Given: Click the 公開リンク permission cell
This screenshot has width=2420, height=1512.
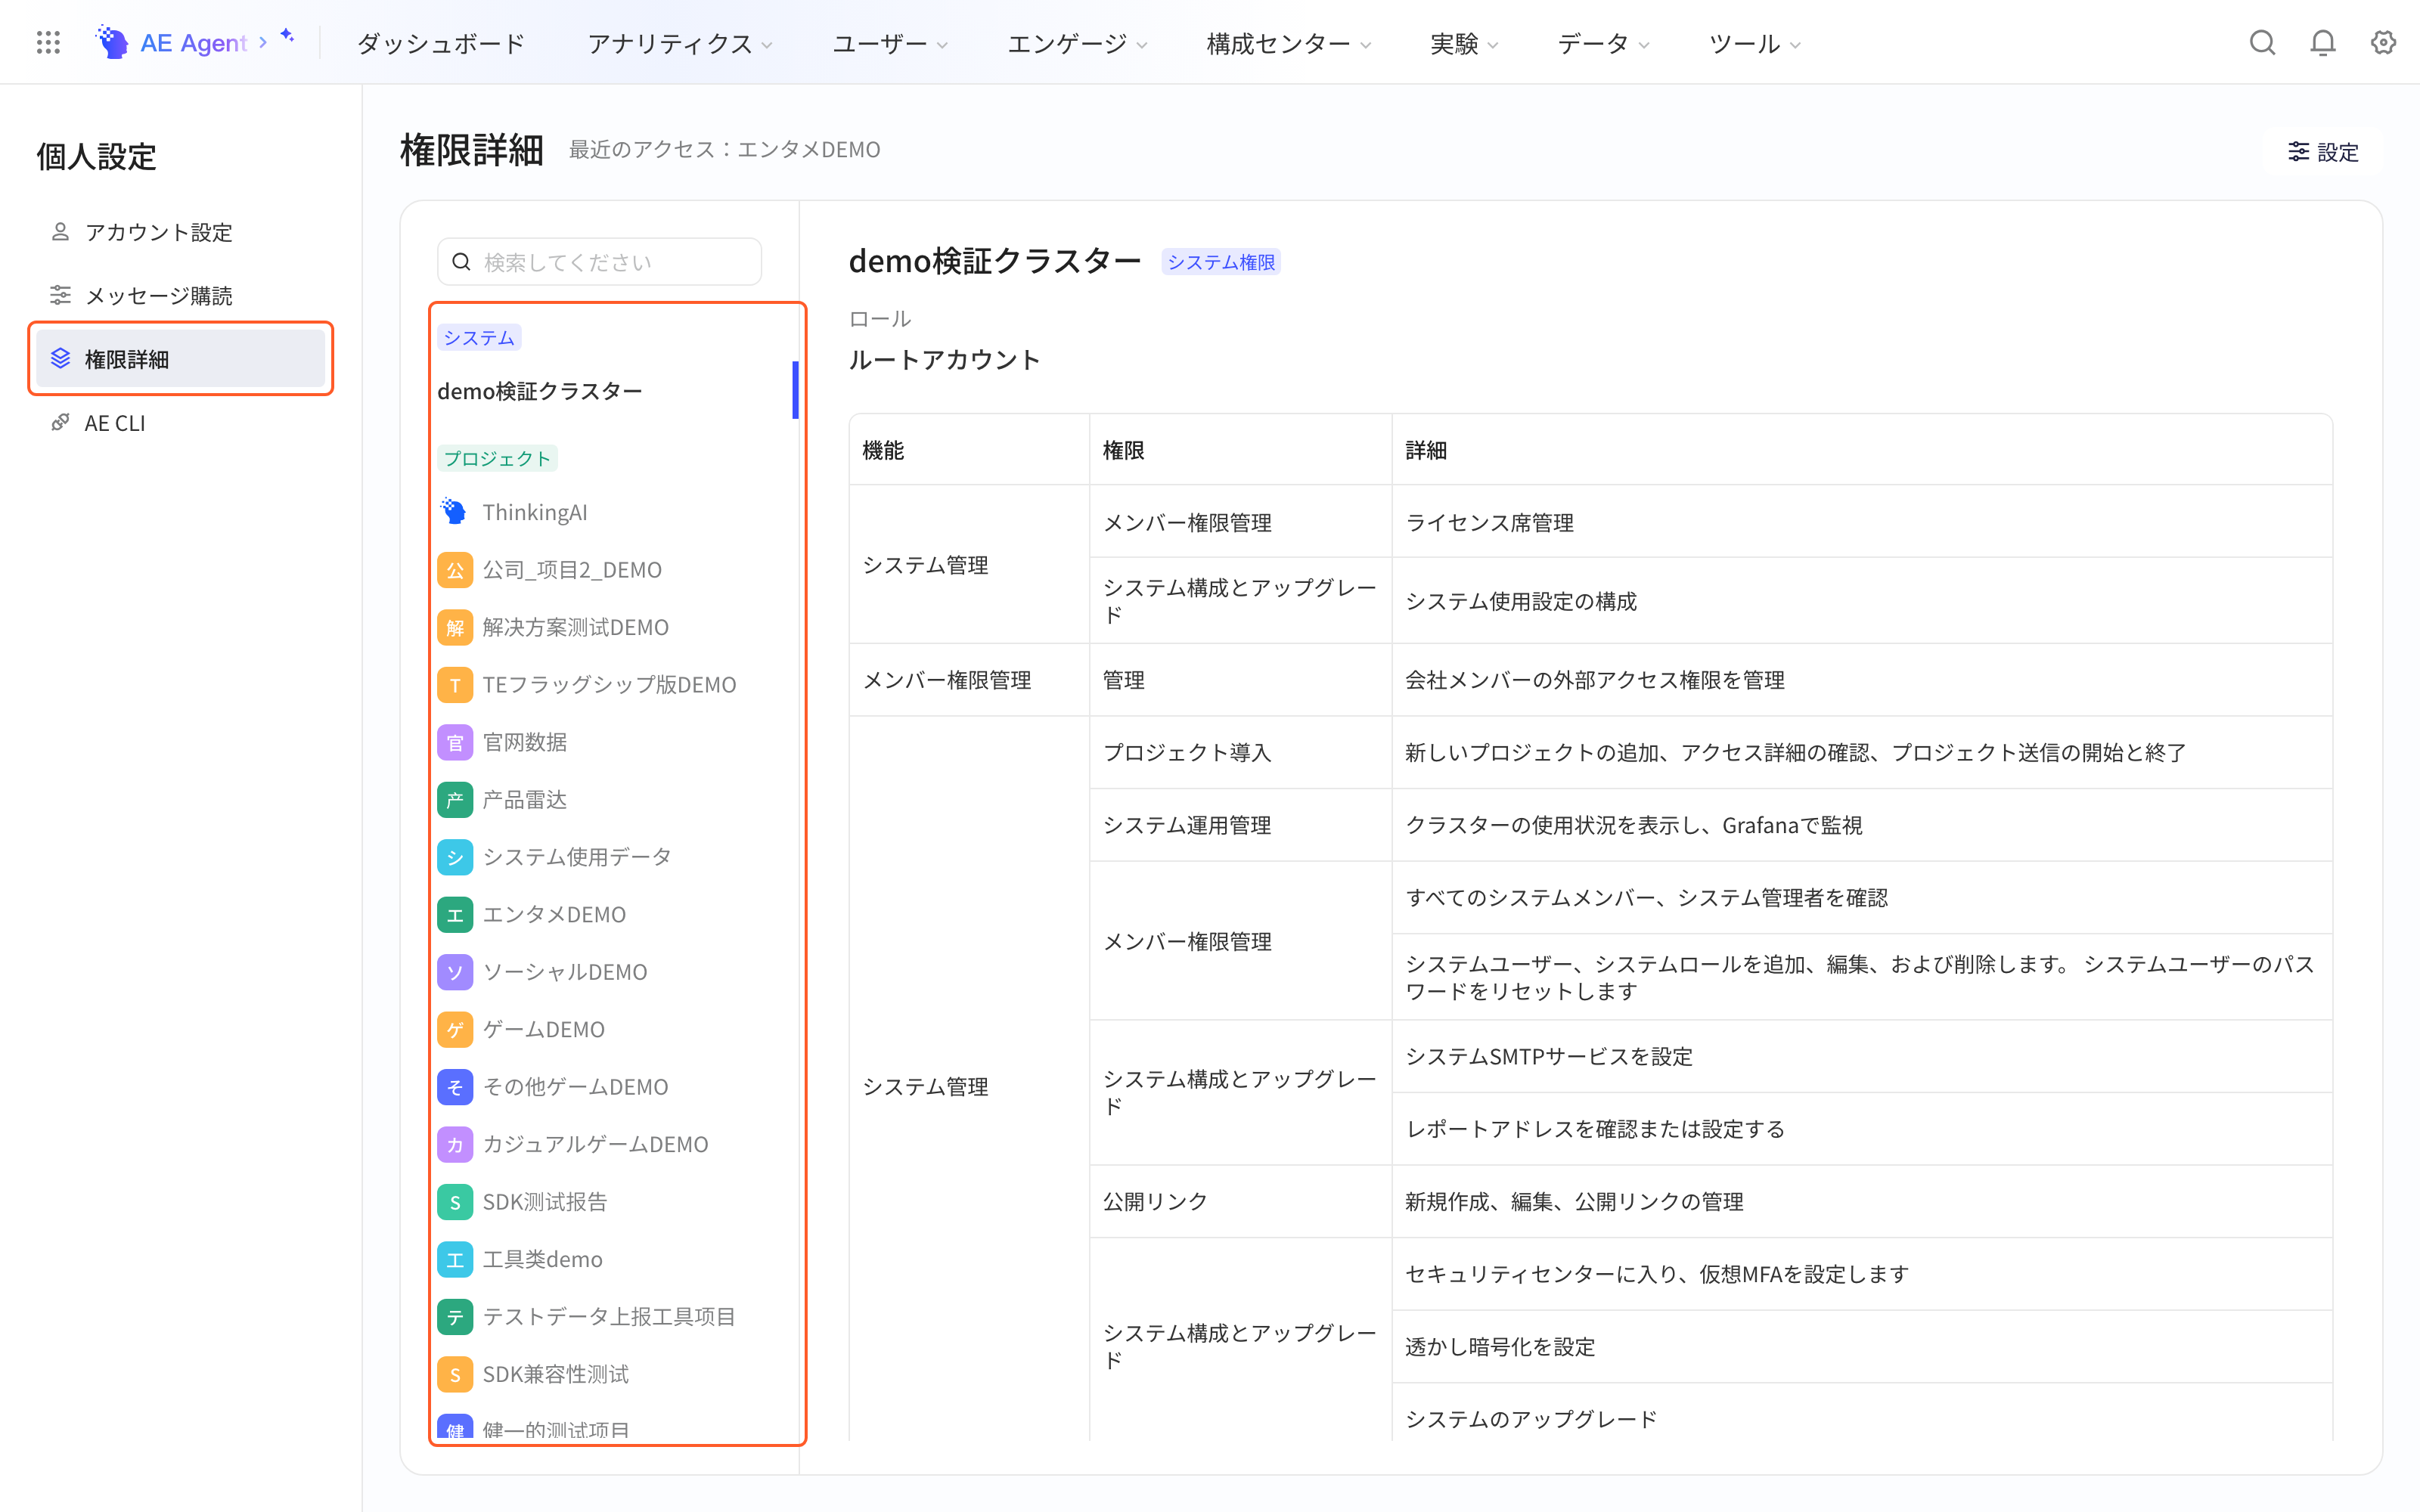Looking at the screenshot, I should (x=1240, y=1201).
